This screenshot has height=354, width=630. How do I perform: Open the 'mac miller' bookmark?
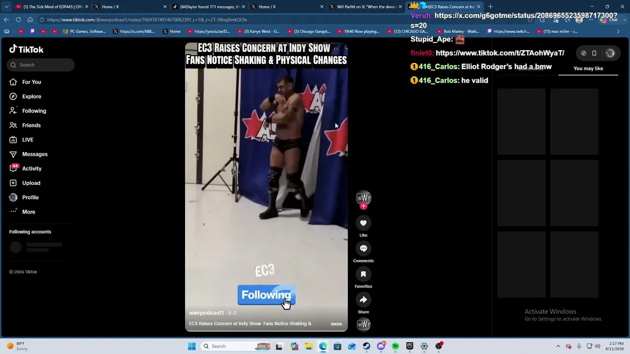(x=557, y=31)
